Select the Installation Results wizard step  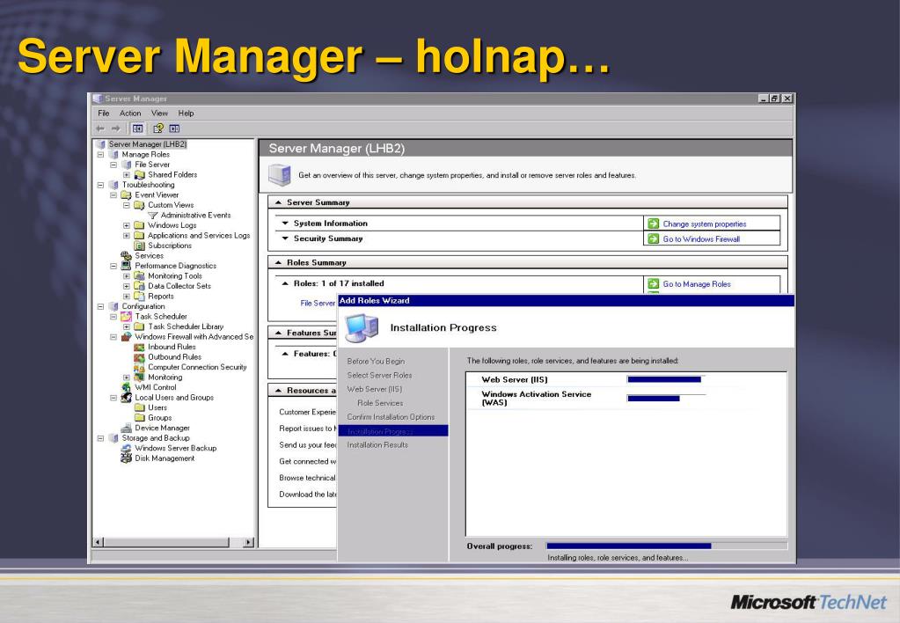pyautogui.click(x=377, y=445)
